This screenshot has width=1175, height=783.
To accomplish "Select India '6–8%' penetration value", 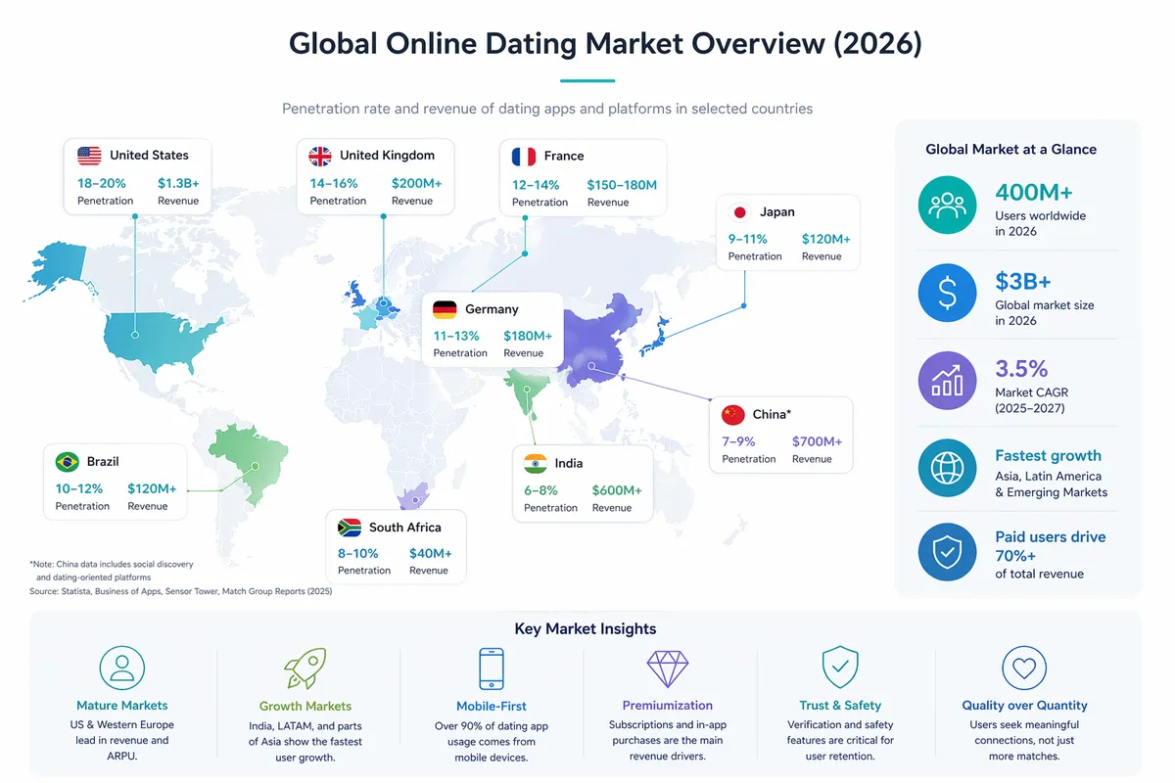I will [541, 490].
